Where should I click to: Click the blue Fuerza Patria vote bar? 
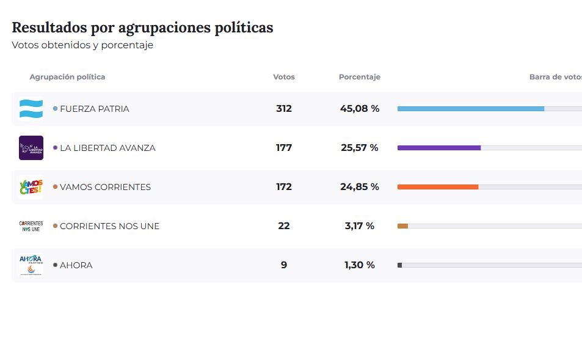470,109
